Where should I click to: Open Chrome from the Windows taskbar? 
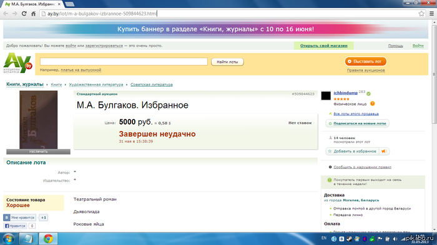pyautogui.click(x=48, y=239)
